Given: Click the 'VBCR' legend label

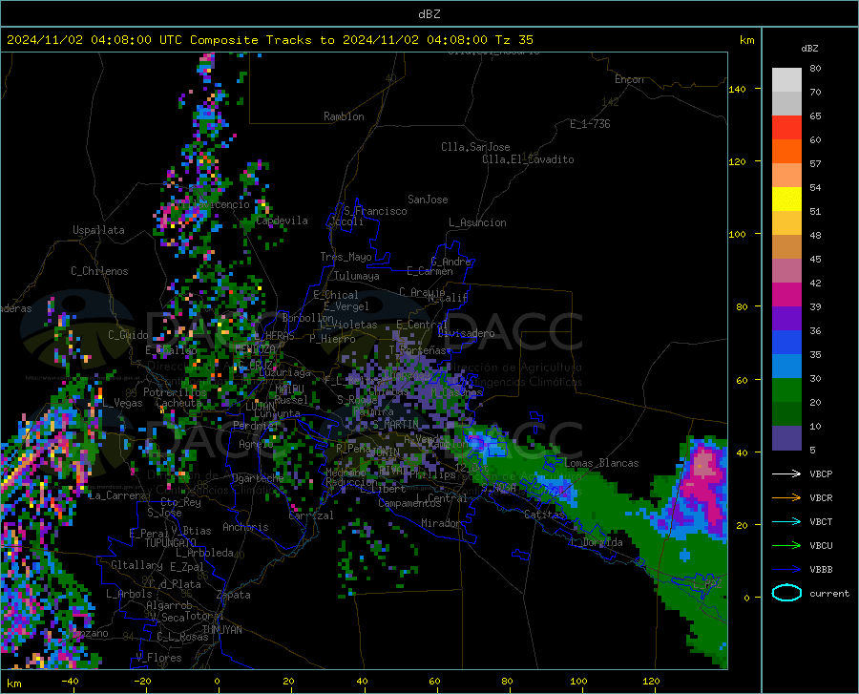Looking at the screenshot, I should coord(821,498).
